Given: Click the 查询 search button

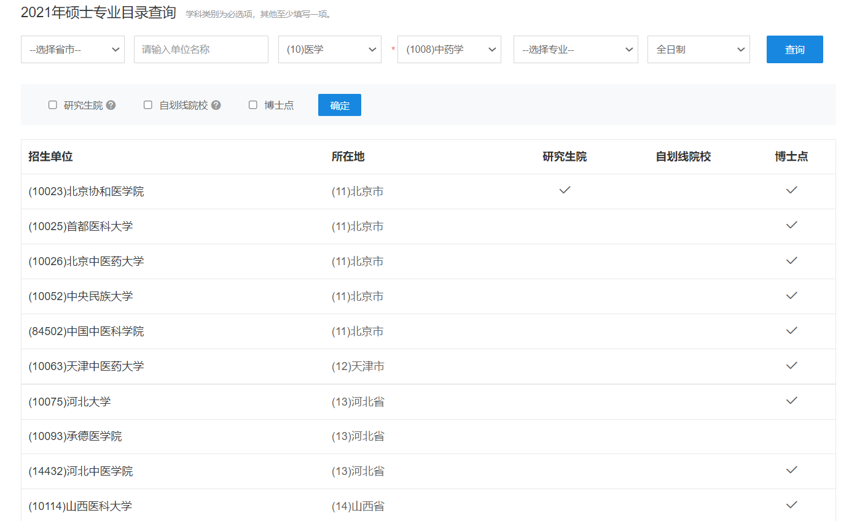Looking at the screenshot, I should coord(794,49).
